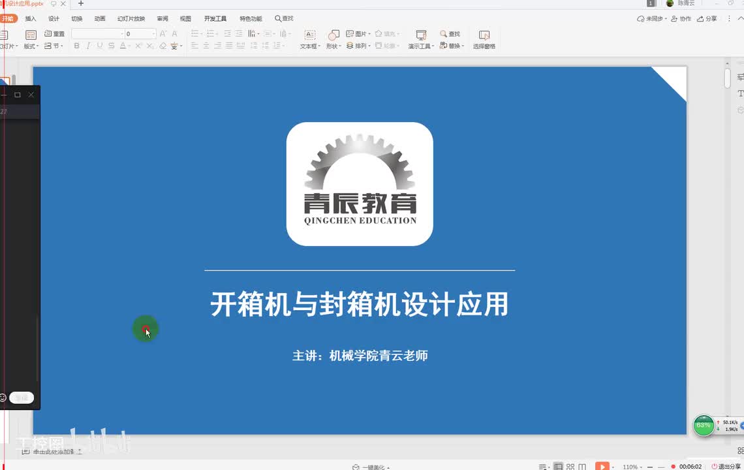Switch to normal view mode
Image resolution: width=744 pixels, height=470 pixels.
pyautogui.click(x=559, y=467)
